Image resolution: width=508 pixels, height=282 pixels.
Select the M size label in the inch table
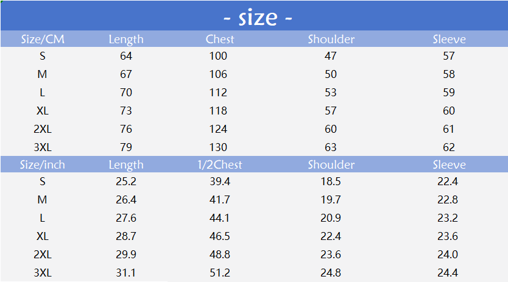pos(43,200)
